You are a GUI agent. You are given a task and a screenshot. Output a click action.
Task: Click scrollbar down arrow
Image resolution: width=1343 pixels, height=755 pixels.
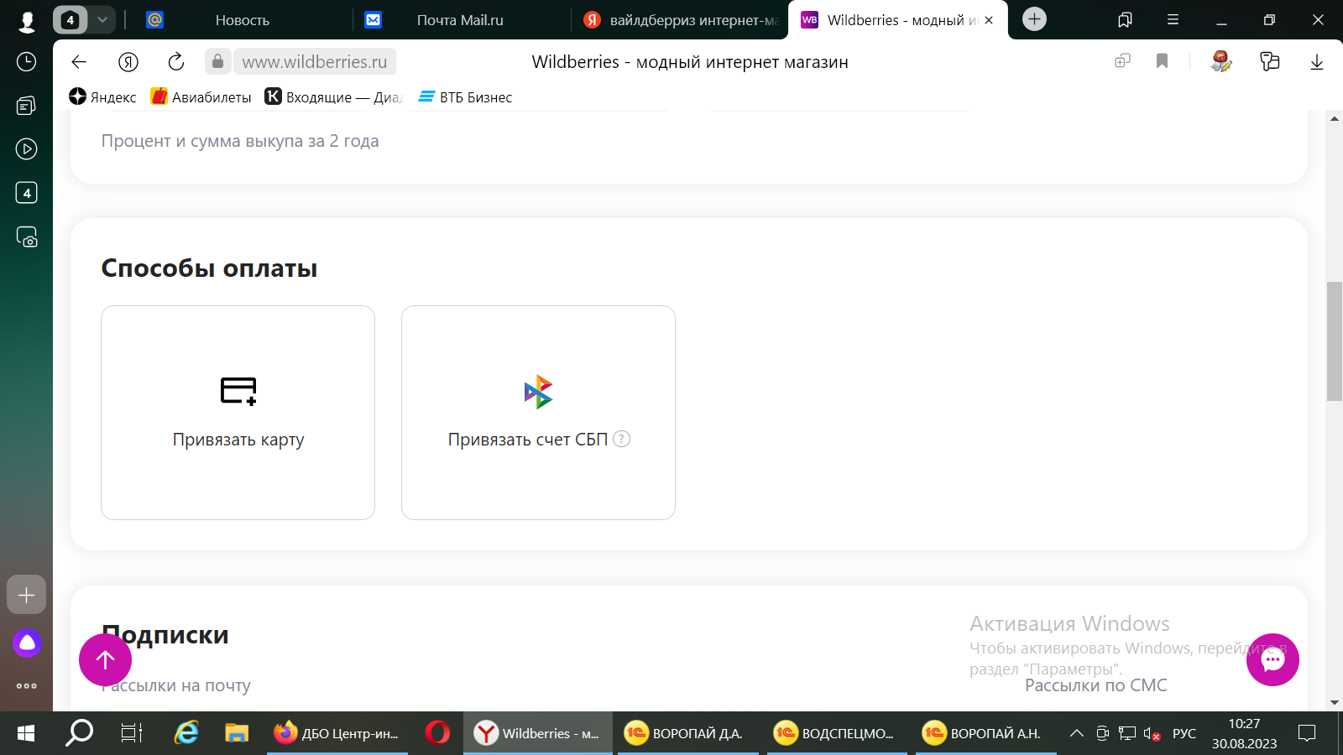coord(1335,703)
